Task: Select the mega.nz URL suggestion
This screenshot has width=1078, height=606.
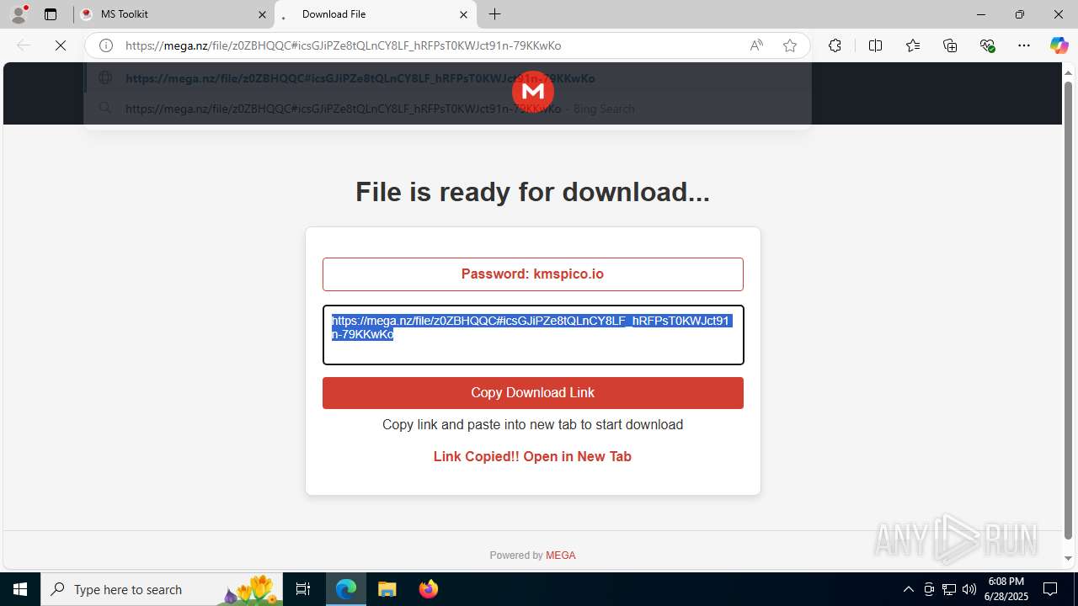Action: [x=447, y=78]
